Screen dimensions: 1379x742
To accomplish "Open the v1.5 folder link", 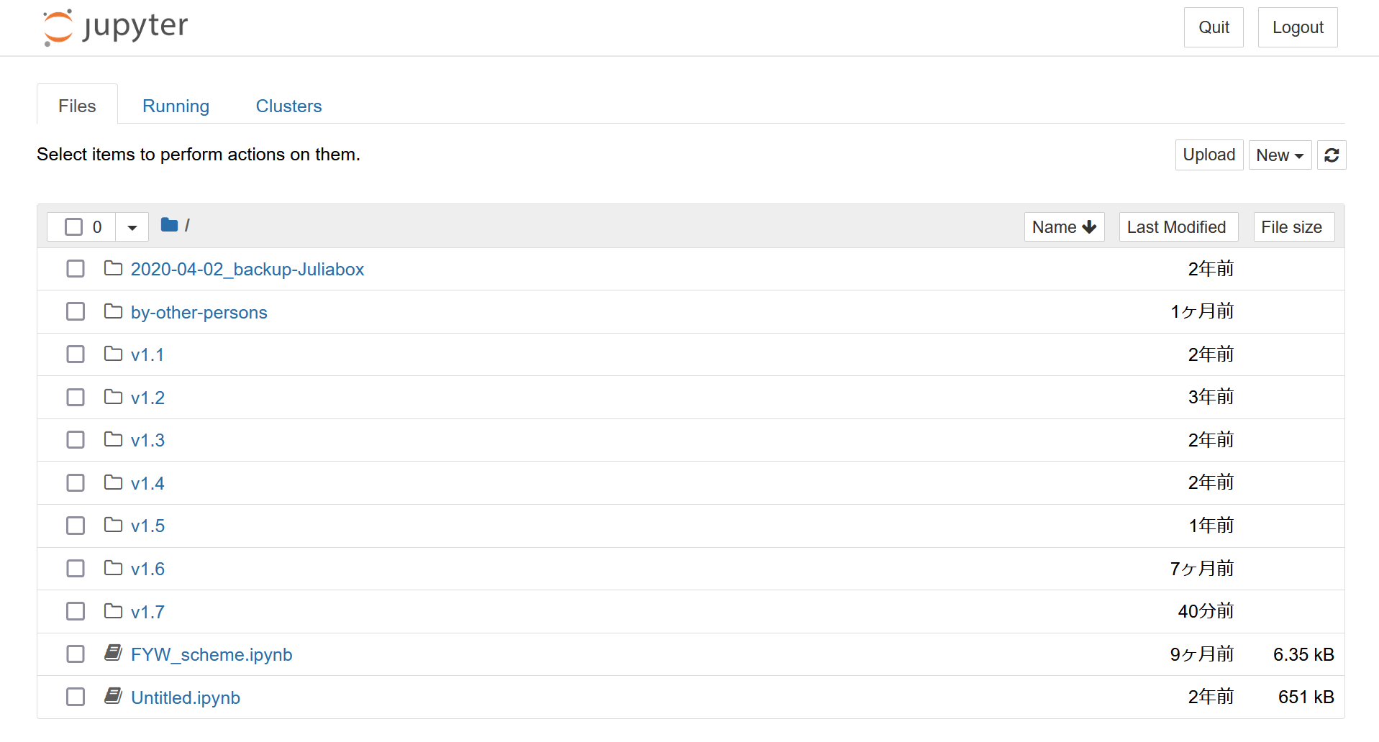I will pyautogui.click(x=147, y=526).
